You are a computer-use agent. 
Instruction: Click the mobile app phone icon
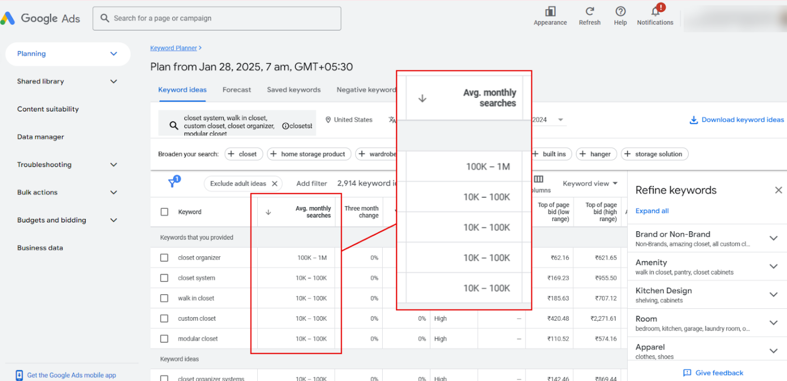tap(19, 375)
